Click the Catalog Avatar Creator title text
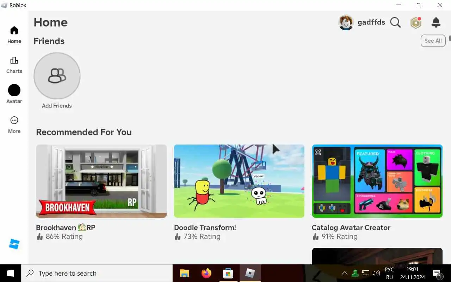This screenshot has height=282, width=451. [351, 227]
